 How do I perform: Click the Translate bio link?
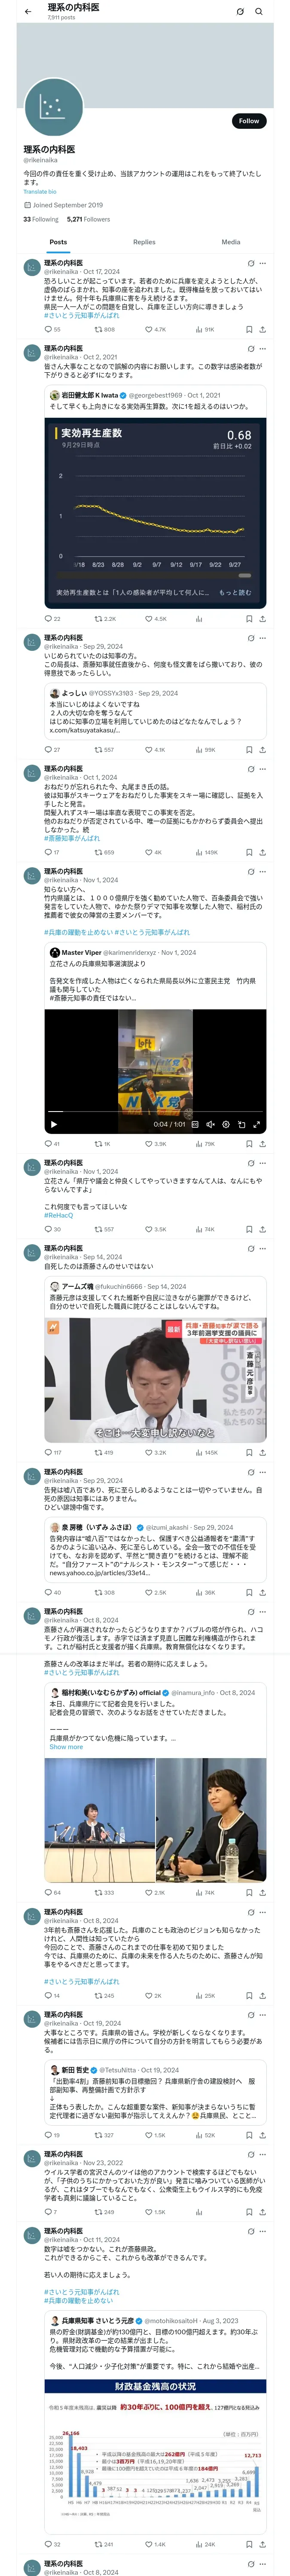coord(40,191)
